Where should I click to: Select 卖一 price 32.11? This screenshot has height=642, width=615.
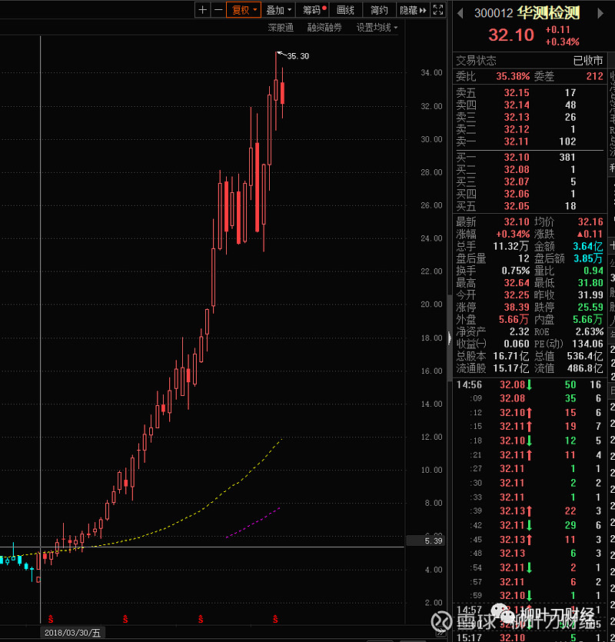point(517,141)
